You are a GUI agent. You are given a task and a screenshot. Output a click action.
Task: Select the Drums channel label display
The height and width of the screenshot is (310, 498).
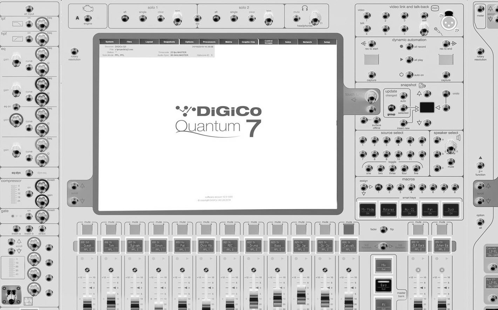(254, 245)
